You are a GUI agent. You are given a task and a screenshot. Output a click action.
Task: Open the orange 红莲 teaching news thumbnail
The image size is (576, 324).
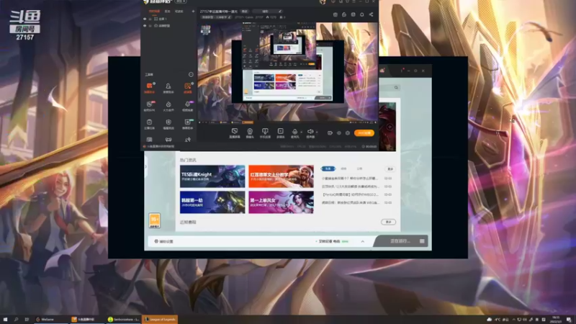click(x=281, y=176)
